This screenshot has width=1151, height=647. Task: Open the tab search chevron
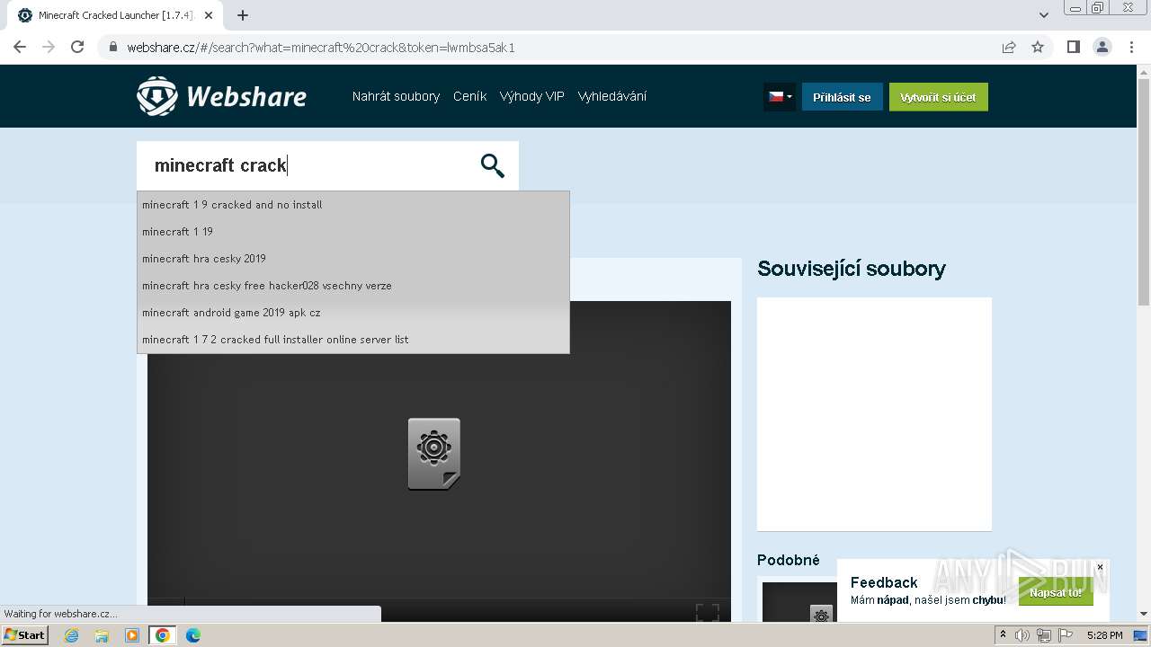[1044, 15]
